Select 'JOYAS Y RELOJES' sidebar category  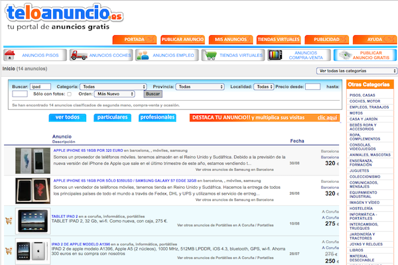(366, 244)
